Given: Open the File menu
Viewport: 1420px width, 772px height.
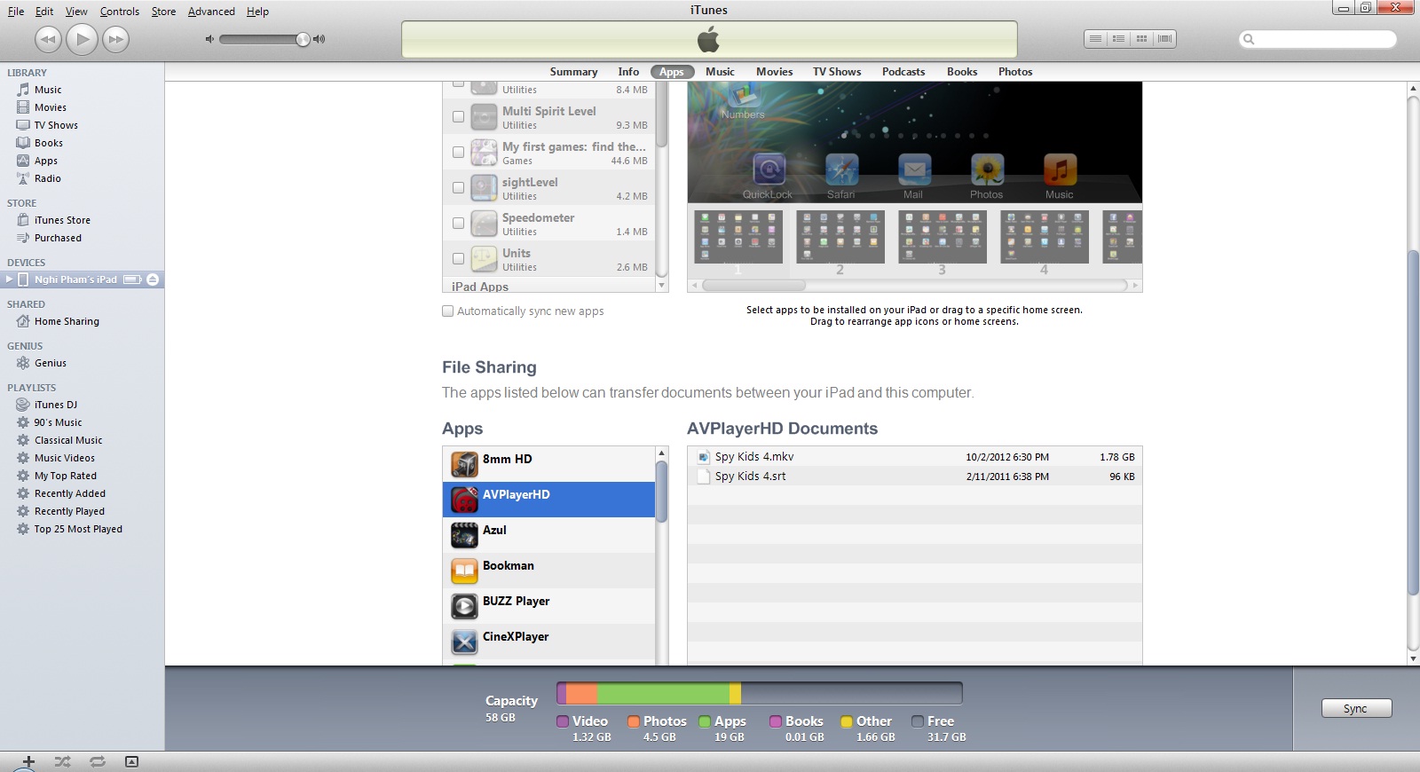Looking at the screenshot, I should tap(16, 12).
